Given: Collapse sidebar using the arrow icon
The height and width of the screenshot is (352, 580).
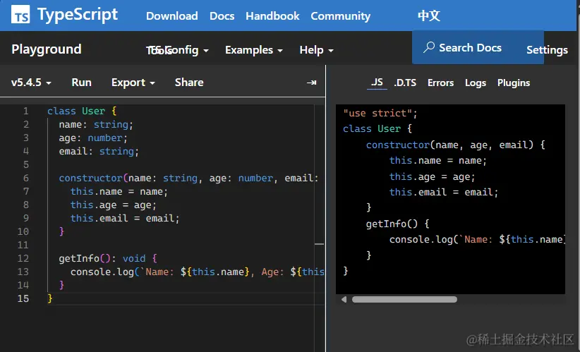Looking at the screenshot, I should click(x=311, y=83).
